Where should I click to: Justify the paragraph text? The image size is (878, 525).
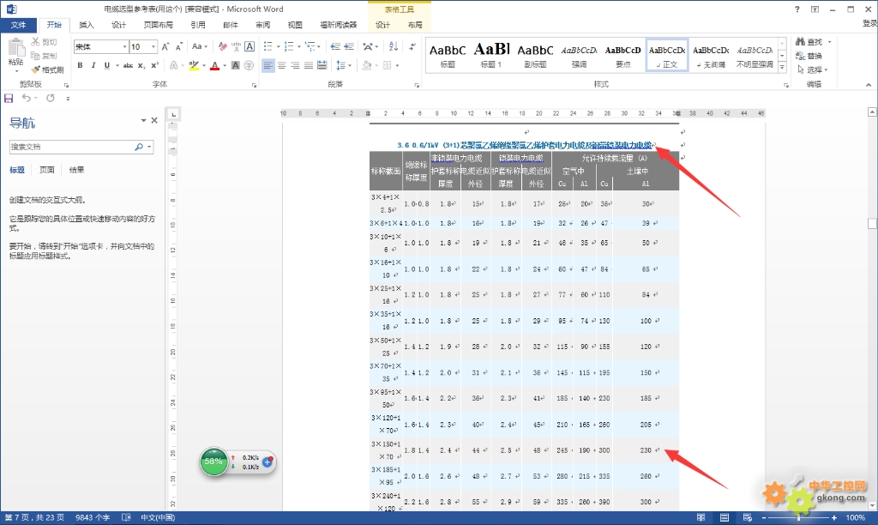[x=309, y=65]
